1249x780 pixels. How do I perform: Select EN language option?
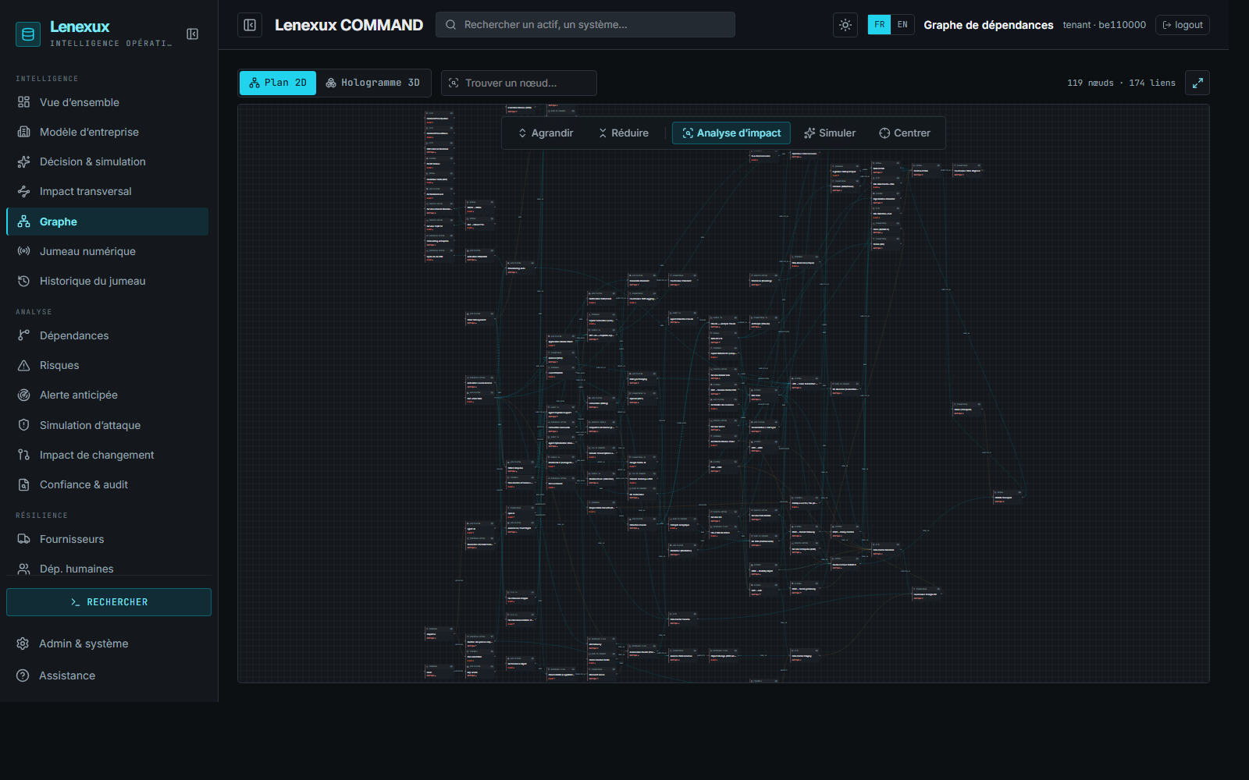pos(902,25)
